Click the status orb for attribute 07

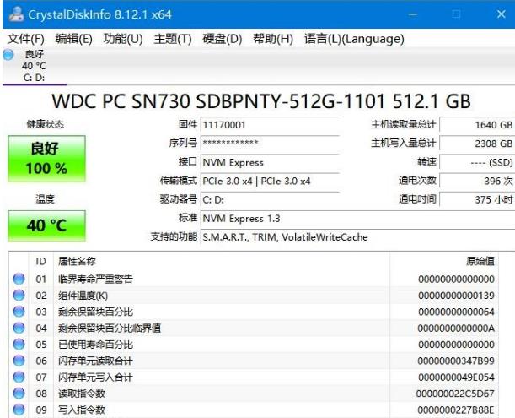pos(19,377)
